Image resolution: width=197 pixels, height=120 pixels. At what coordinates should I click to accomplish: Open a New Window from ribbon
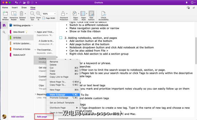point(5,15)
